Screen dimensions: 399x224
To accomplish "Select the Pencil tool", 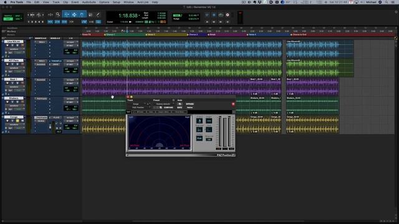I will (98, 14).
